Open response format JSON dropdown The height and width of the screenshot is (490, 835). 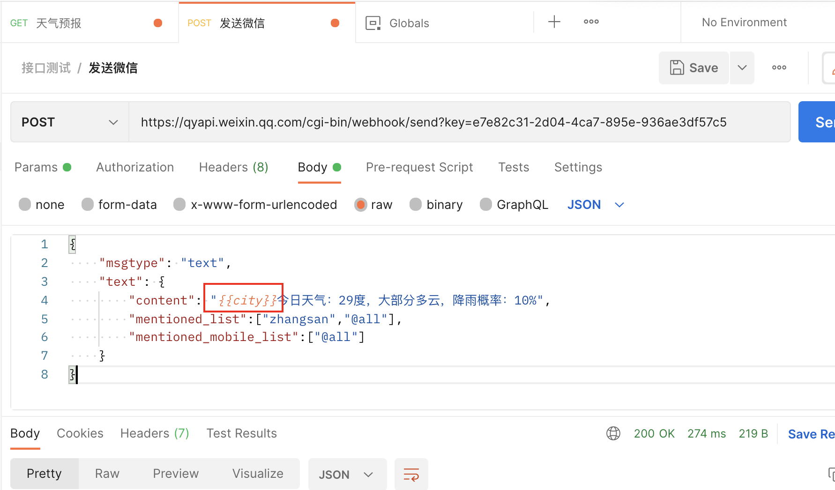[x=347, y=475]
